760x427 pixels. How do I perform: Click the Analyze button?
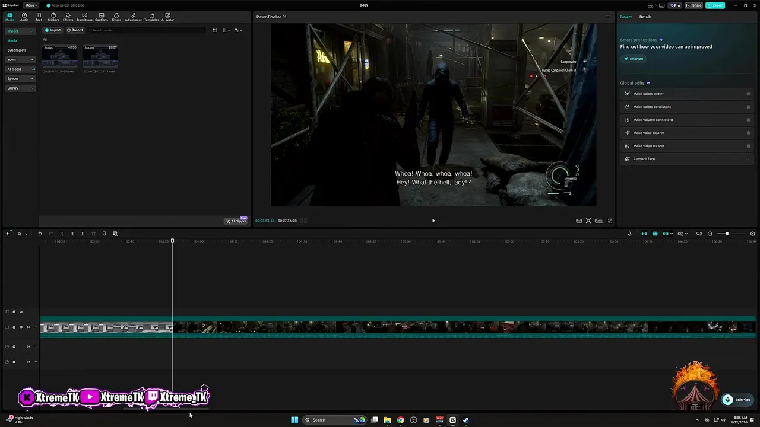(634, 59)
